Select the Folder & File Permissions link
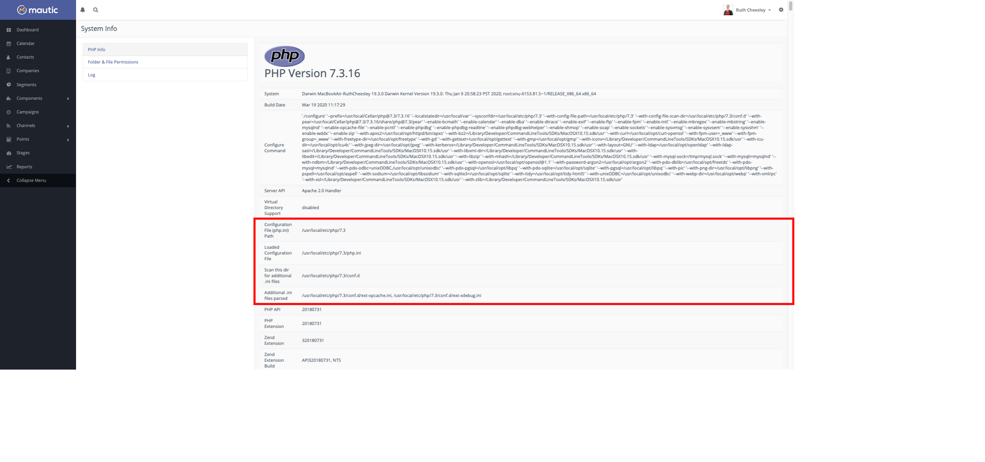This screenshot has height=462, width=985. [113, 61]
